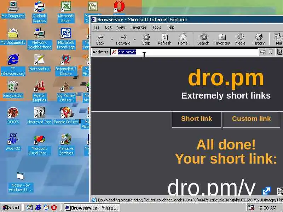Click Outlook Express quick launch icon
Screen dimensions: 283x212
46,208
